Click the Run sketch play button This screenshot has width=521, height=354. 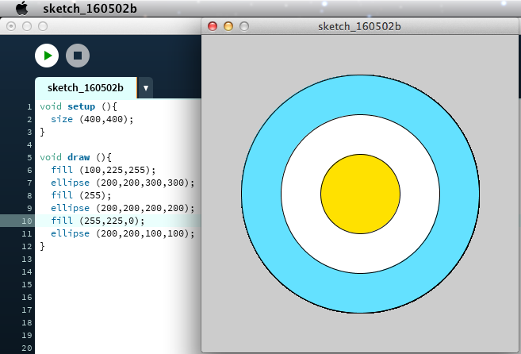(47, 56)
